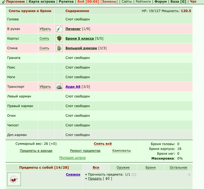Image resolution: width=204 pixels, height=189 pixels.
Task: Click Убрать in the В руках row
Action: 45,29
